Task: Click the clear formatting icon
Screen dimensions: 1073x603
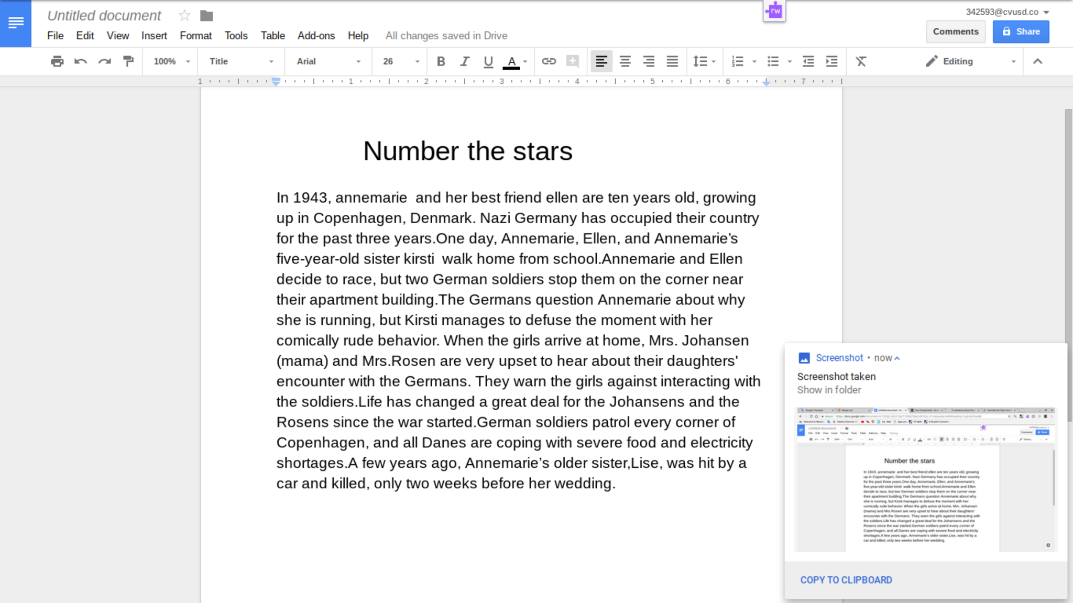Action: pos(861,61)
